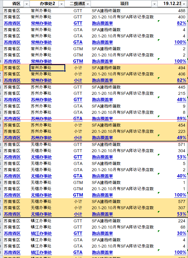Viewport: 188px width, 258px height.
Task: Click the 镇江办事处 link in GTT coverage row
Action: tap(41, 233)
